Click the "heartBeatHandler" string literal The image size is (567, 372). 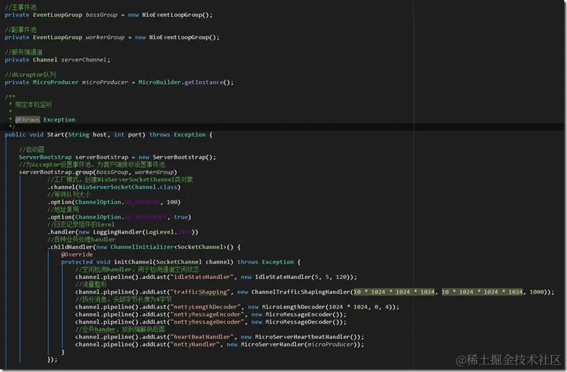(x=202, y=337)
